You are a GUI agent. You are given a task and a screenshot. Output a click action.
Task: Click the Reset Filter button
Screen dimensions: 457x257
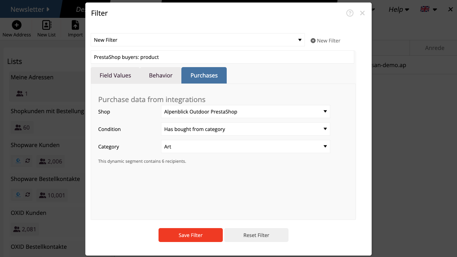point(256,235)
